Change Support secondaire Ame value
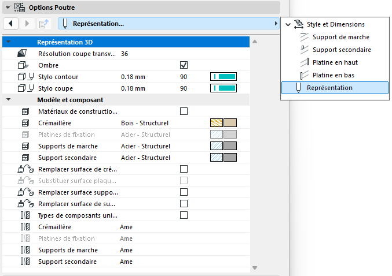 [x=126, y=262]
